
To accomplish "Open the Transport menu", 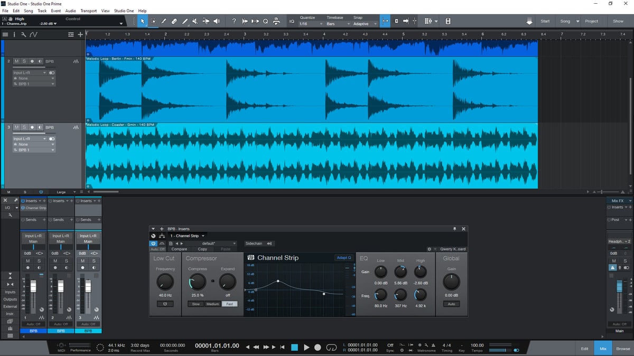I will [x=89, y=11].
